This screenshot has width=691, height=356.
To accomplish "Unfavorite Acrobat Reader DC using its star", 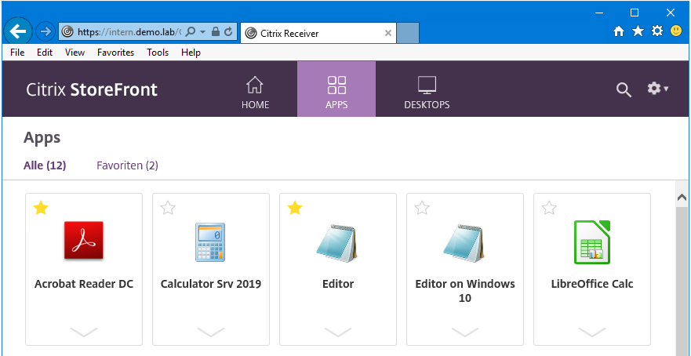I will coord(41,208).
